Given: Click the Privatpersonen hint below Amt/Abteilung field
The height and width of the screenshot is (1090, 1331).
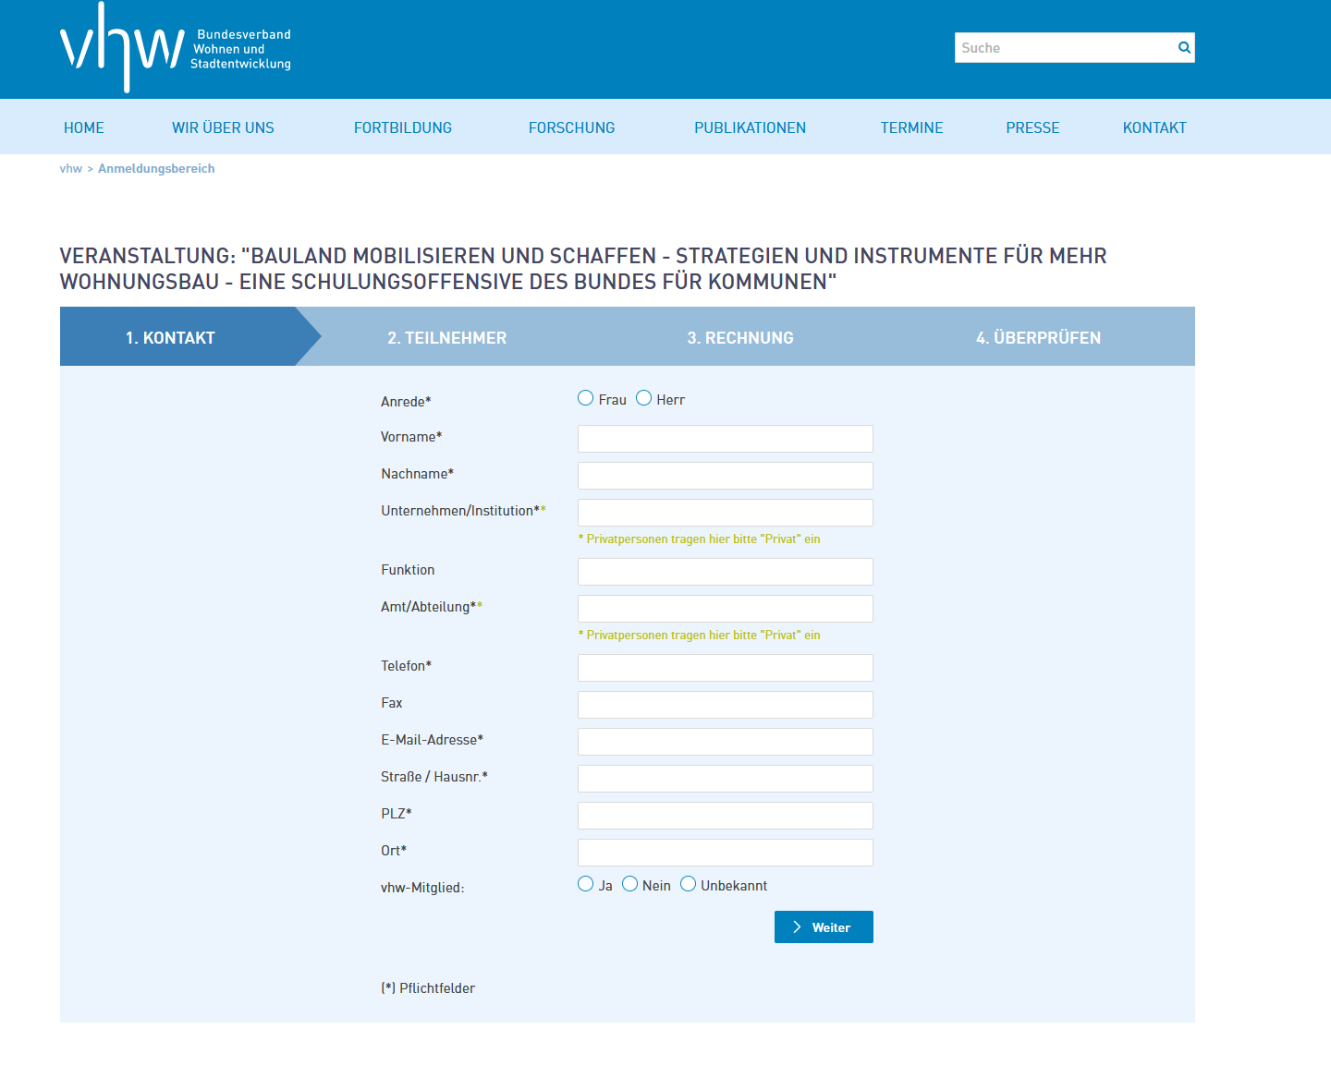Looking at the screenshot, I should [699, 636].
